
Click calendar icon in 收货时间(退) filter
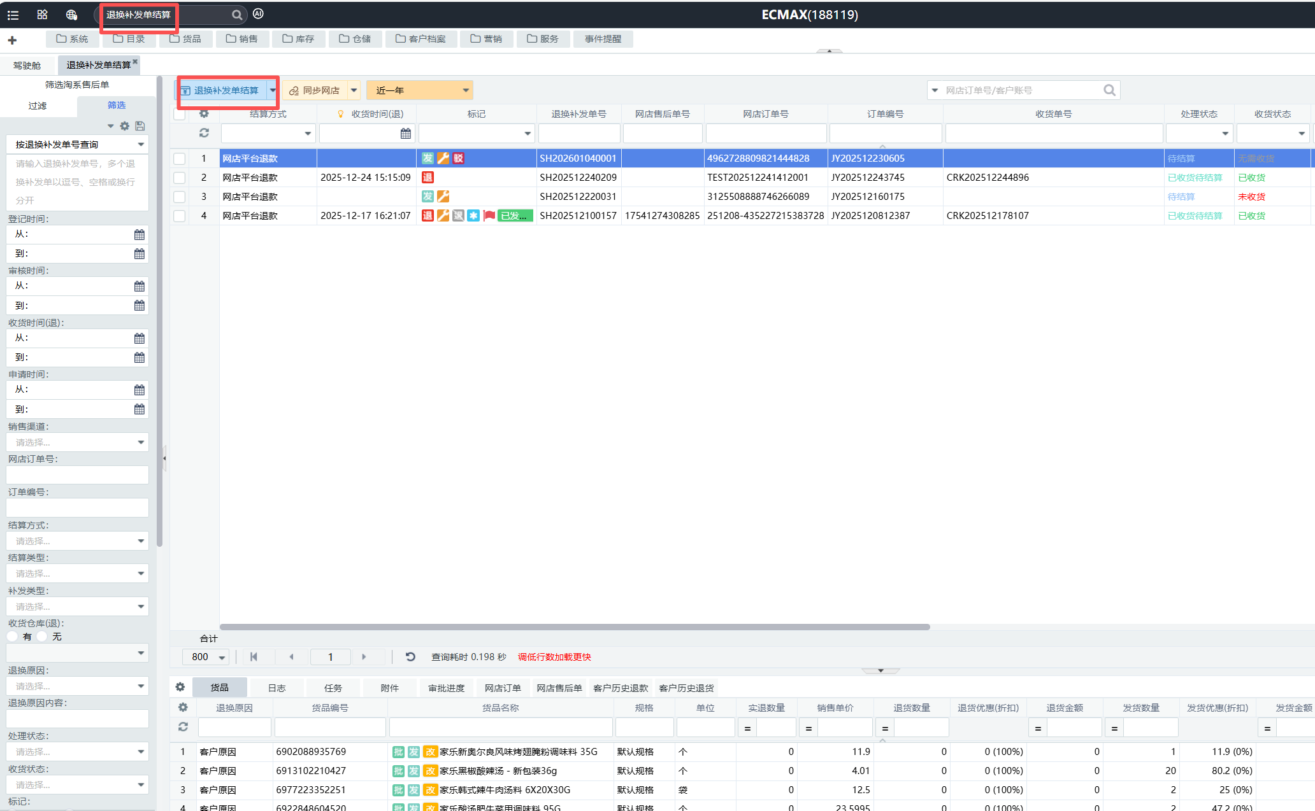coord(406,134)
